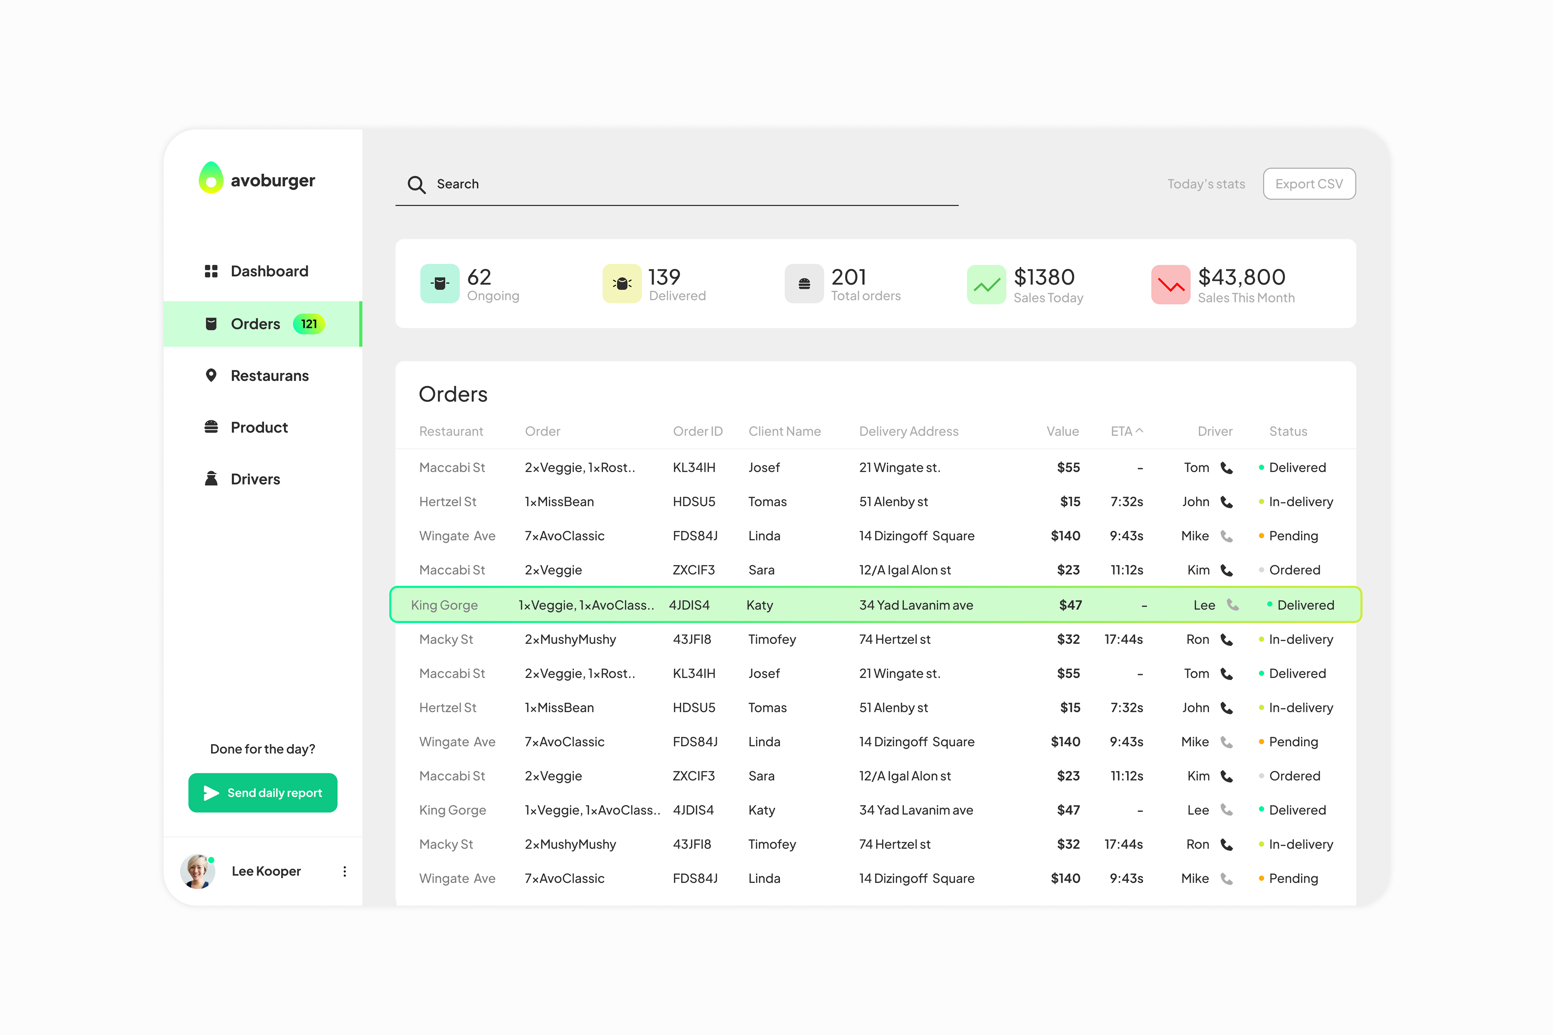1553x1035 pixels.
Task: Click the search magnifier icon
Action: 416,184
